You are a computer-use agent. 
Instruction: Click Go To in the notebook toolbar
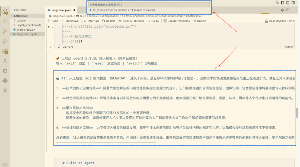[153, 21]
